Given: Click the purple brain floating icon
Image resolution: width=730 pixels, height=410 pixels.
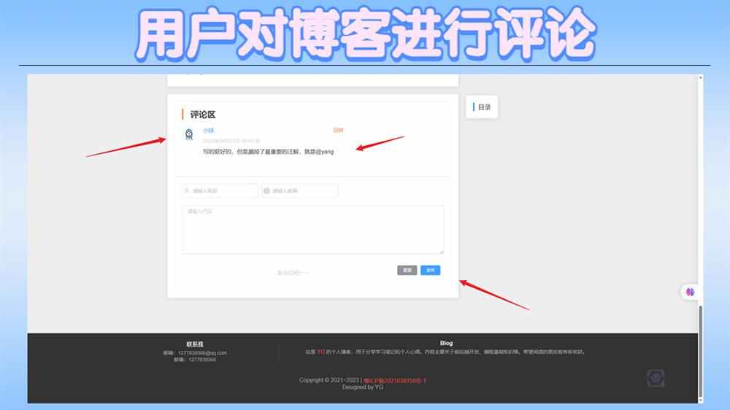Looking at the screenshot, I should coord(690,292).
